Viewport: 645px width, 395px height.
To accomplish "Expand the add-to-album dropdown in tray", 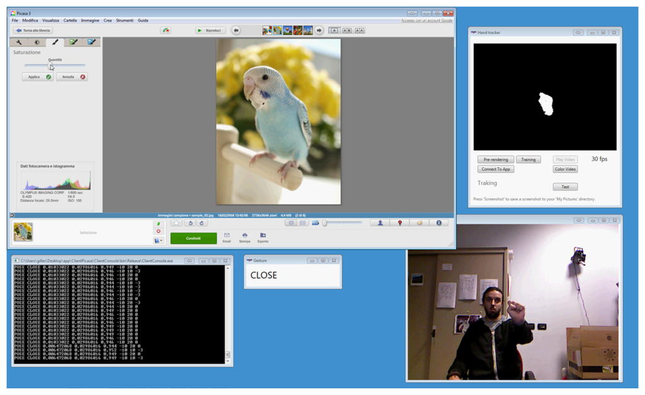I will [x=159, y=240].
